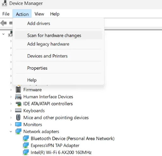Collapse the Network adapters category
Image resolution: width=162 pixels, height=156 pixels.
(11, 131)
